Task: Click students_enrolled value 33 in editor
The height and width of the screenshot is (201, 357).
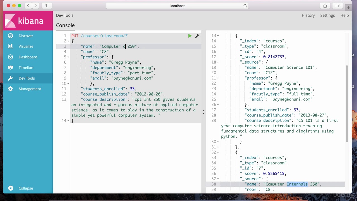Action: point(132,89)
